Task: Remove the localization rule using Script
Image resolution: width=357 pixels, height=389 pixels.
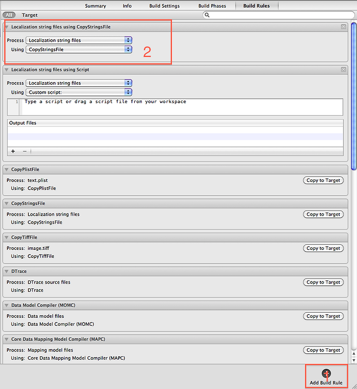Action: click(x=343, y=69)
